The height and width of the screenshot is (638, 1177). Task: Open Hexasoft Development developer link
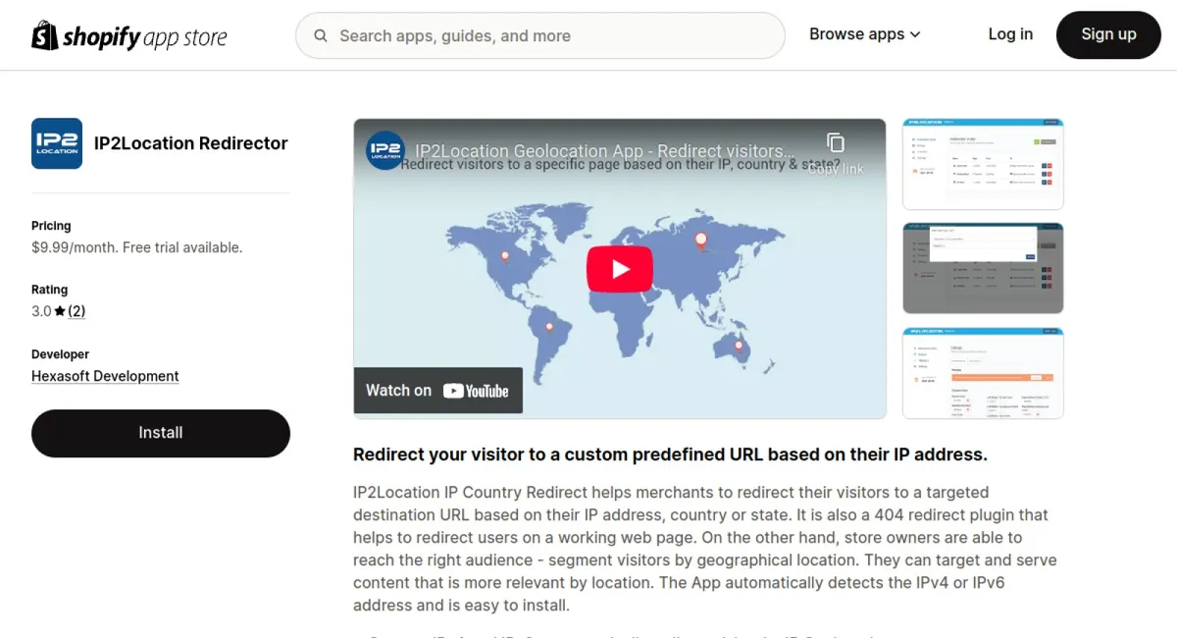pos(105,376)
